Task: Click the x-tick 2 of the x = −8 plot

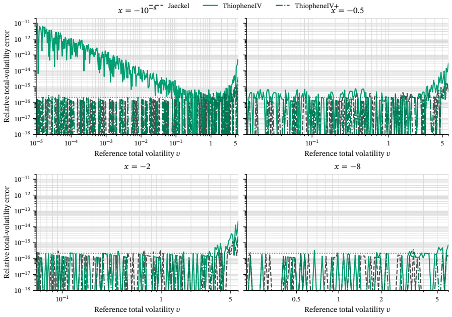Action: tap(381, 299)
